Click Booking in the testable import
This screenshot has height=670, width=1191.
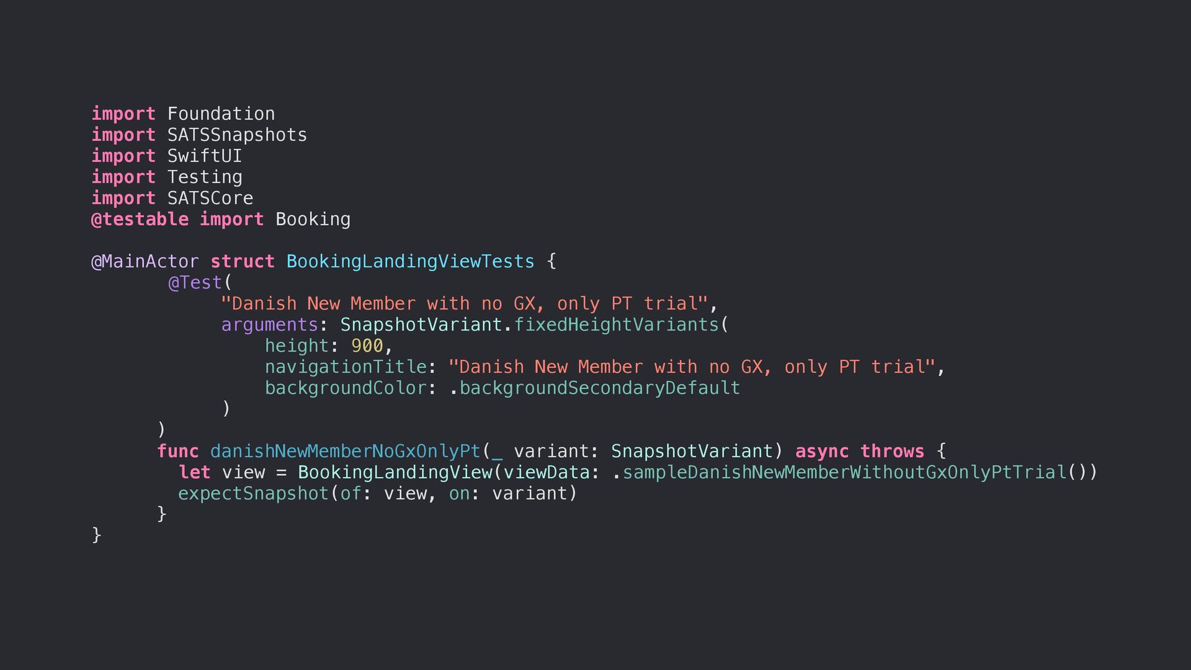click(313, 220)
